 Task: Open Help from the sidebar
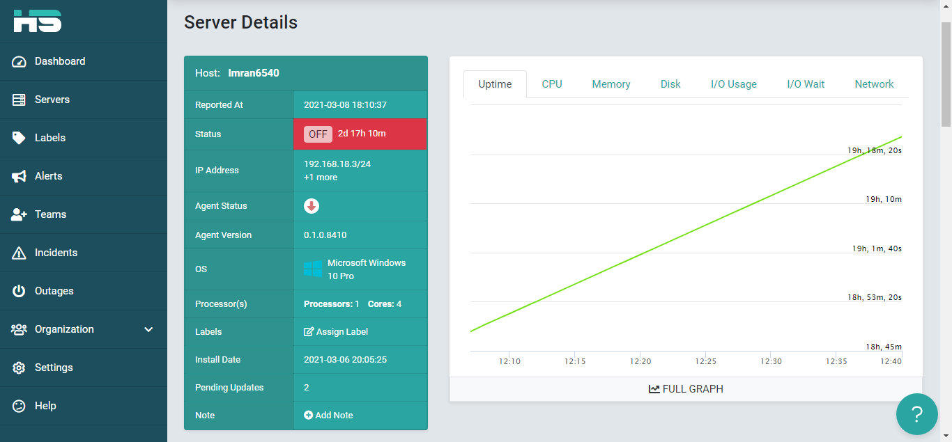(84, 406)
